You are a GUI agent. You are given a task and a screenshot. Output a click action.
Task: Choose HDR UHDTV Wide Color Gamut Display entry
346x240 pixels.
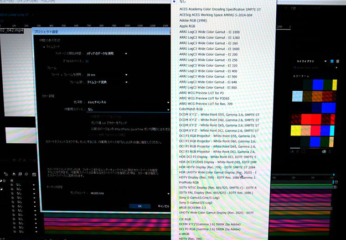tap(218, 173)
